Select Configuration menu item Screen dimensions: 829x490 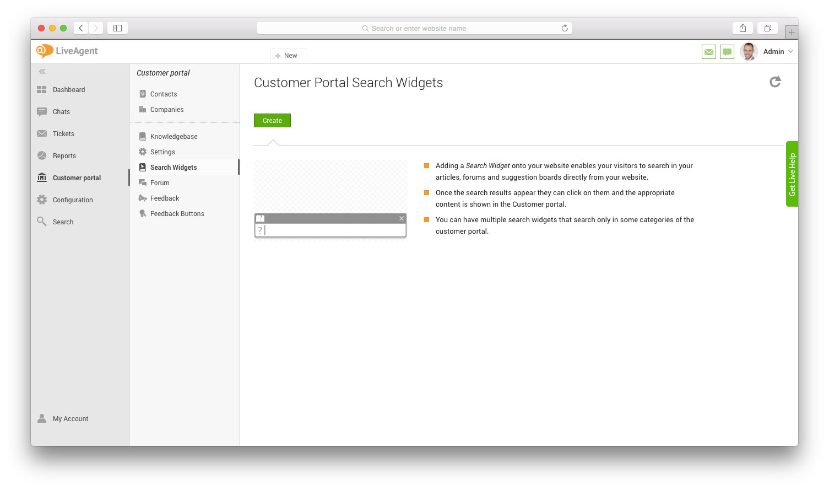[73, 200]
